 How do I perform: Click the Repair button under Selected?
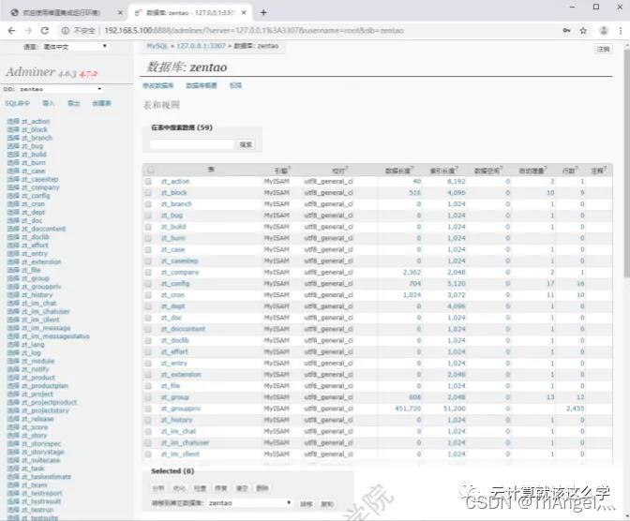[x=221, y=488]
